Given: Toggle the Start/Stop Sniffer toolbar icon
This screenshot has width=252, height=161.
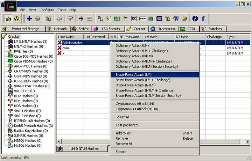Looking at the screenshot, I should (8, 19).
